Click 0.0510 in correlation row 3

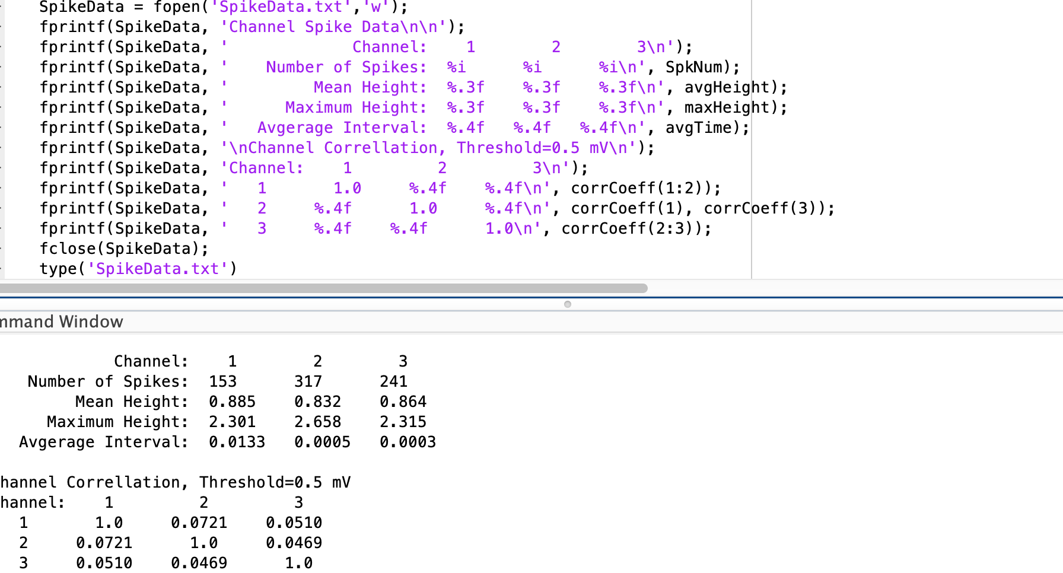pos(104,564)
